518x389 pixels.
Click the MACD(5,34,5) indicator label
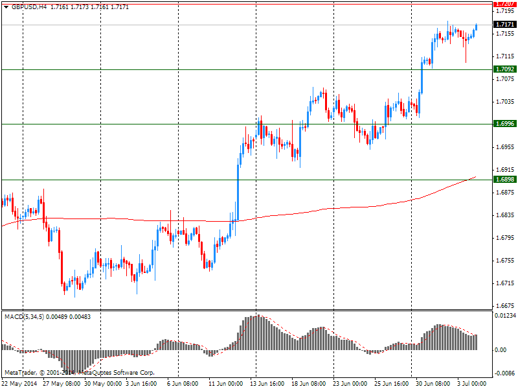[x=25, y=317]
